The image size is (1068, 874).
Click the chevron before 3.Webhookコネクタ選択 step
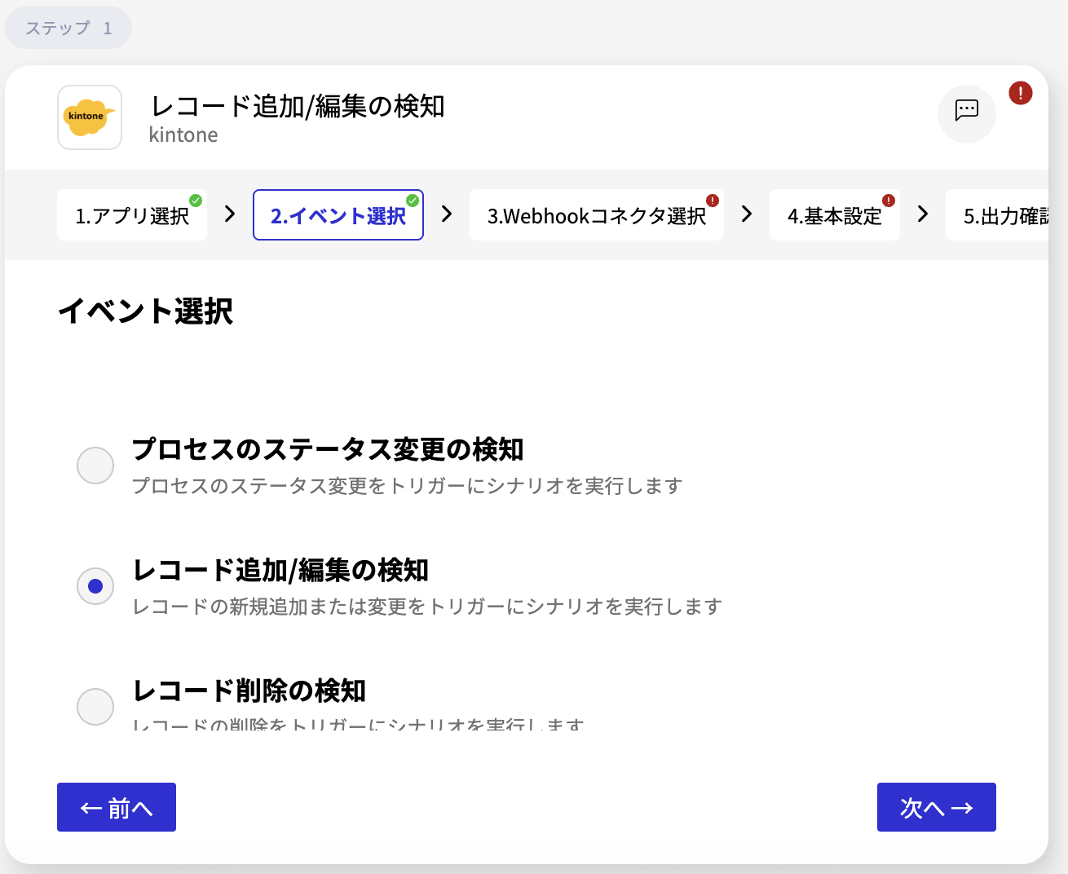pyautogui.click(x=445, y=214)
